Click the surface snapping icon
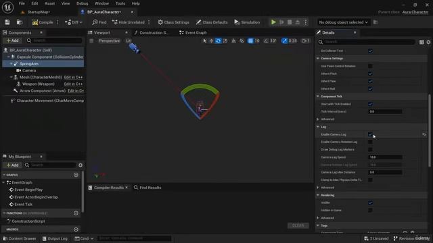This screenshot has width=433, height=243. [x=242, y=40]
